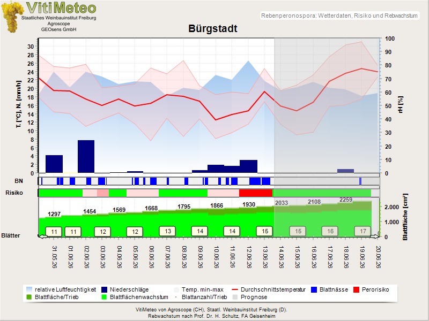Screen dimensions: 429x321
Task: Click the Blattnässe blue legend swatch
Action: click(x=314, y=289)
